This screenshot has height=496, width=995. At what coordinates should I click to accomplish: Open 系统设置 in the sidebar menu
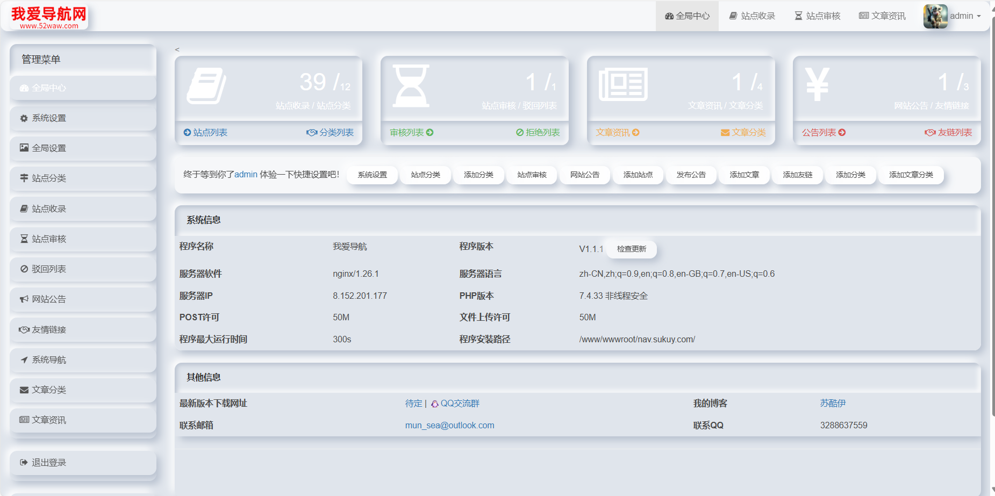pyautogui.click(x=49, y=118)
